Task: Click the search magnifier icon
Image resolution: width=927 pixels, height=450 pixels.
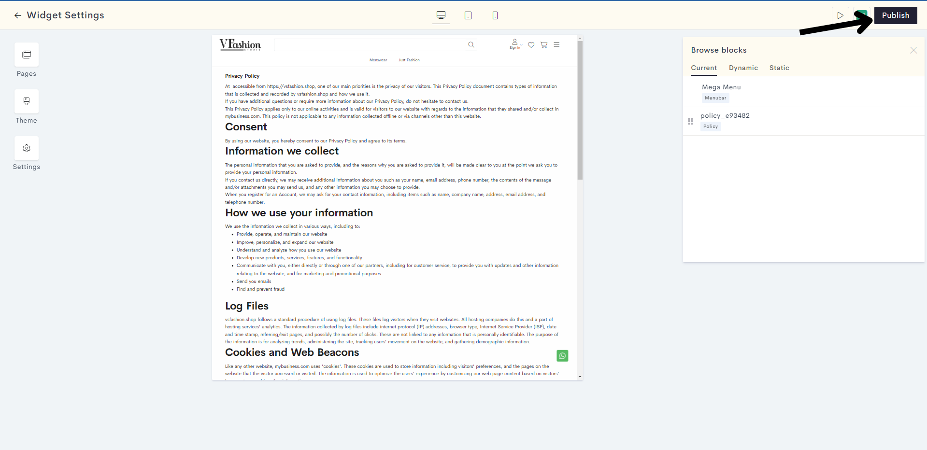Action: pyautogui.click(x=471, y=45)
